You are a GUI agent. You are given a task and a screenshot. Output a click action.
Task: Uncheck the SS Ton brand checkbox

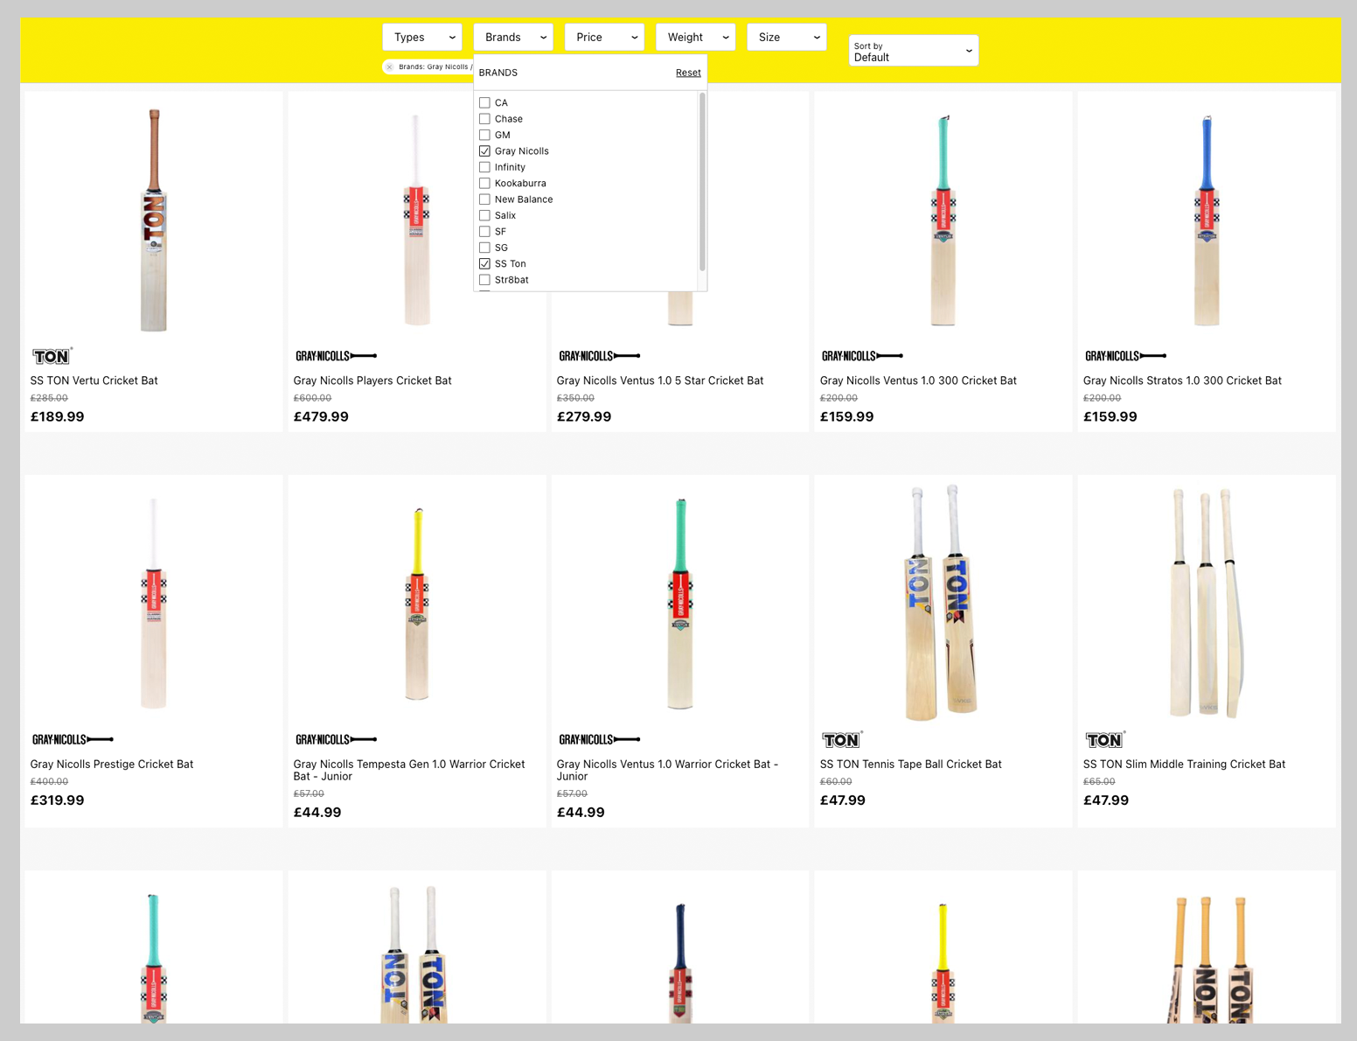484,264
